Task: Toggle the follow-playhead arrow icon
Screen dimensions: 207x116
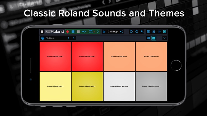Action: (x=84, y=32)
